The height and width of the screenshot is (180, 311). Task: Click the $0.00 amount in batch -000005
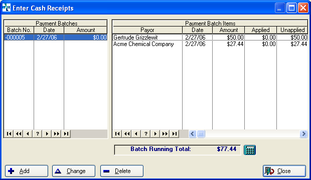point(100,37)
